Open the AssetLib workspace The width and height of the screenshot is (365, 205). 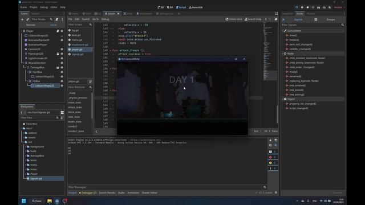[x=196, y=7]
